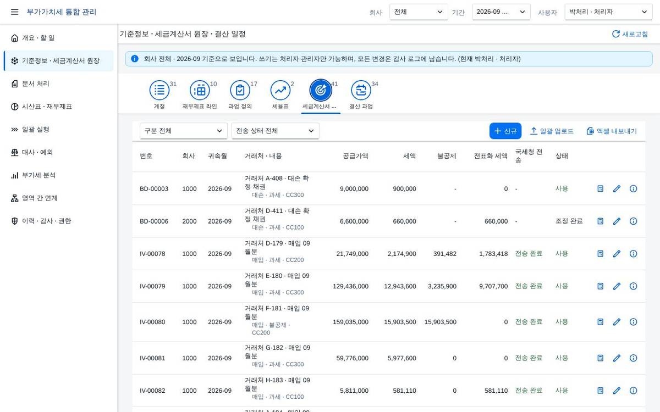Edit row BD-00003 with pencil icon
Screen dimensions: 660x412
point(617,188)
